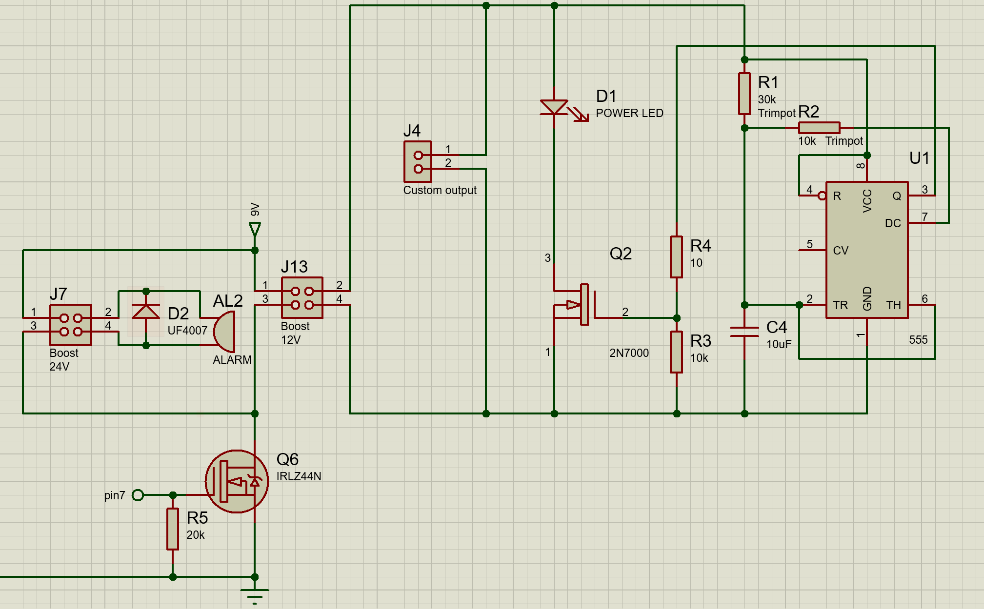Screen dimensions: 984x609
Task: Click the 'D1' reference designator
Action: [606, 96]
